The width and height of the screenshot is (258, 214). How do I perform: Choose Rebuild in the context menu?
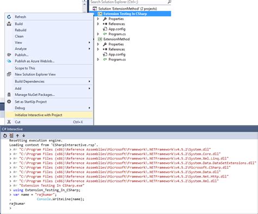tap(49, 30)
